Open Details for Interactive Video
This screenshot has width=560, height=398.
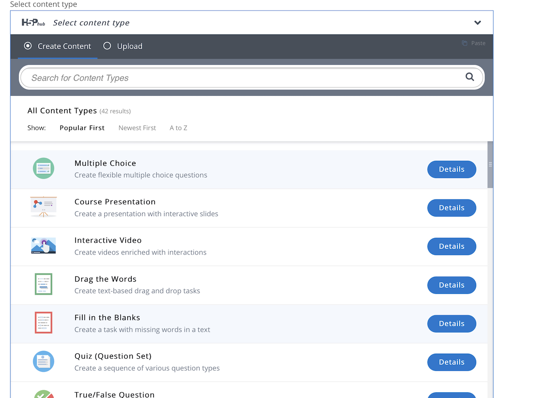(451, 246)
